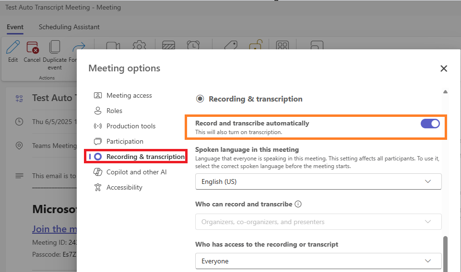The width and height of the screenshot is (461, 272).
Task: Select the Event tab
Action: pos(15,27)
